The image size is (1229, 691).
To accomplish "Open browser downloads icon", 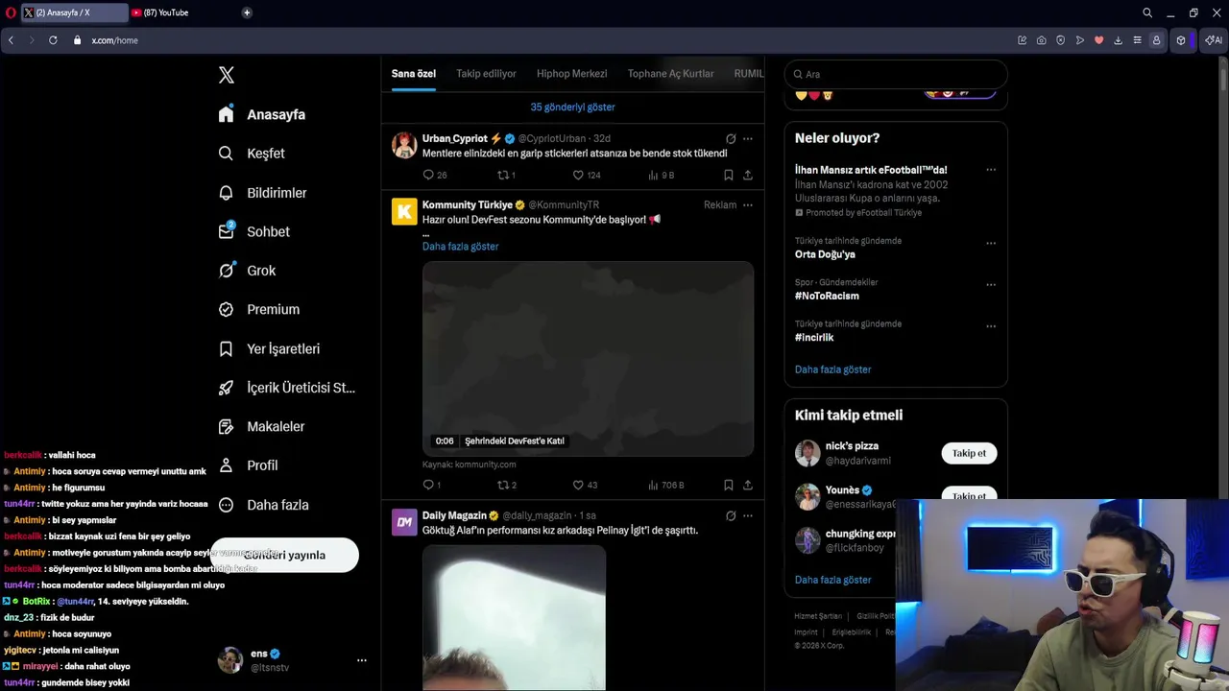I will click(x=1118, y=40).
